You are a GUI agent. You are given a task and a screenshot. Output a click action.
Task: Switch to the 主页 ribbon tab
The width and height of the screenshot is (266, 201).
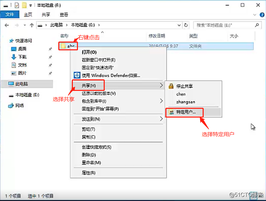(28, 15)
